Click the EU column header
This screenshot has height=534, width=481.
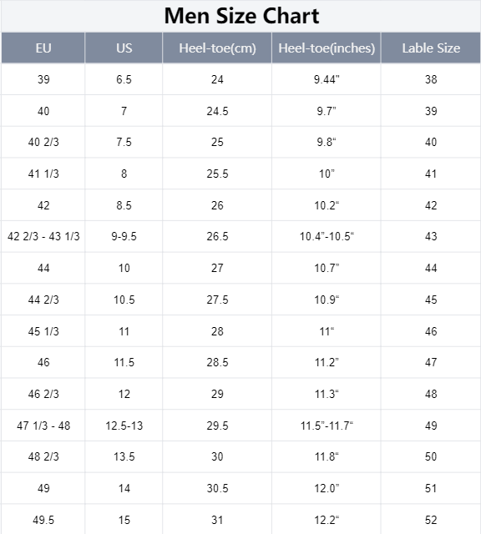(43, 48)
